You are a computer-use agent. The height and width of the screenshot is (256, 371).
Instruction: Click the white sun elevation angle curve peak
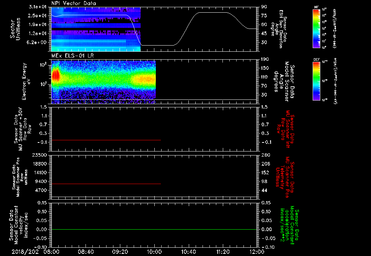[213, 13]
